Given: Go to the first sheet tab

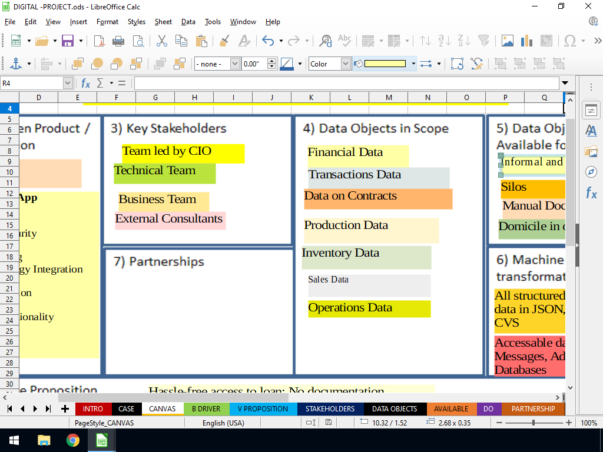Looking at the screenshot, I should coord(9,409).
